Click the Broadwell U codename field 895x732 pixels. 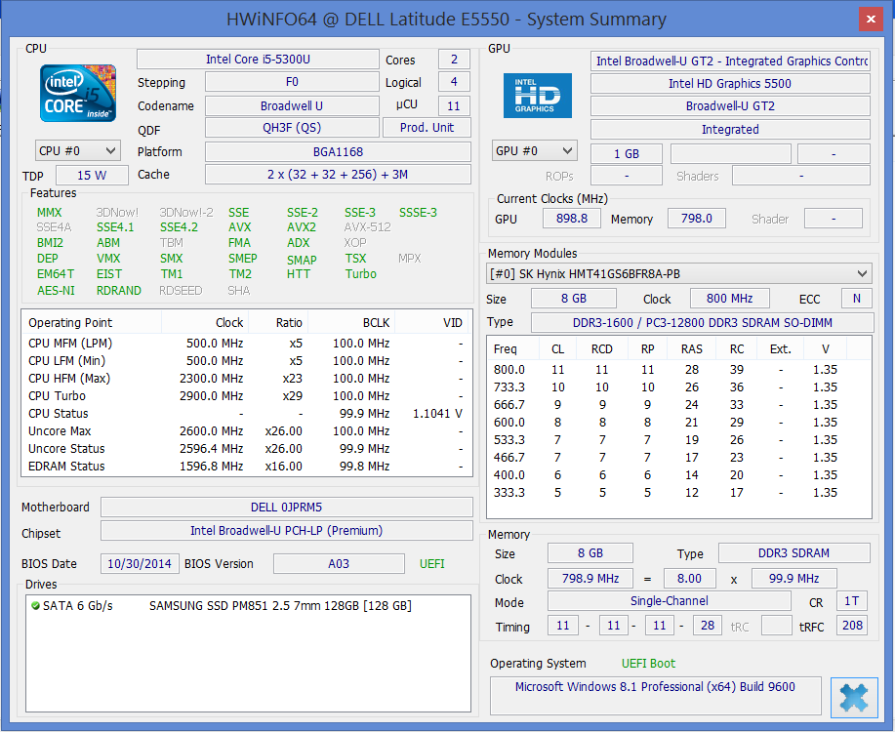pyautogui.click(x=292, y=105)
